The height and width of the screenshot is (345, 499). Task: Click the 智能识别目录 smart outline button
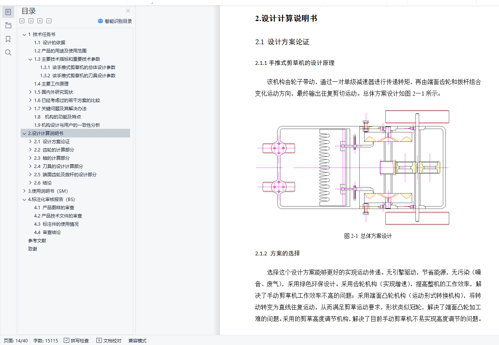pyautogui.click(x=115, y=21)
